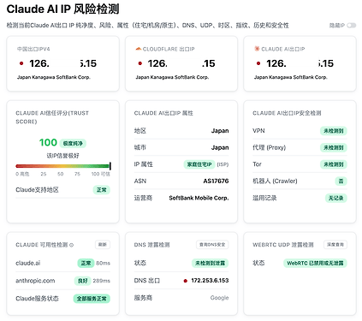The image size is (362, 321).
Task: Click the 无记录 badge in 滥用记录 row
Action: tap(336, 198)
